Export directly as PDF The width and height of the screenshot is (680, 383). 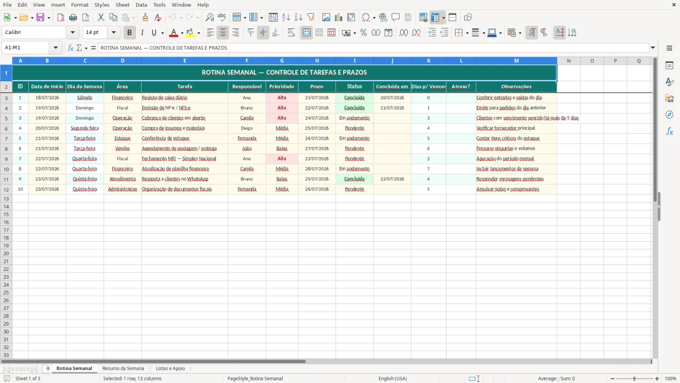click(61, 18)
